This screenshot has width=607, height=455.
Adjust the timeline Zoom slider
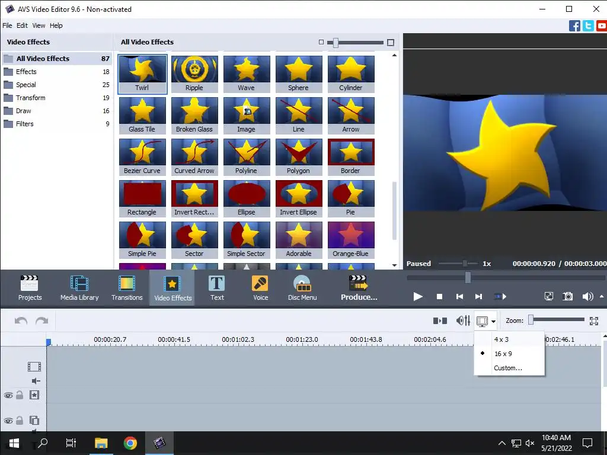531,319
